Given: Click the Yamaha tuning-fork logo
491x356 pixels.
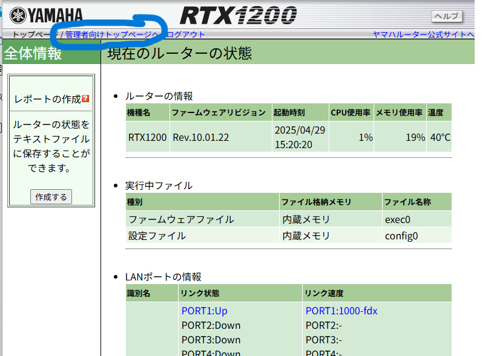Looking at the screenshot, I should 18,15.
